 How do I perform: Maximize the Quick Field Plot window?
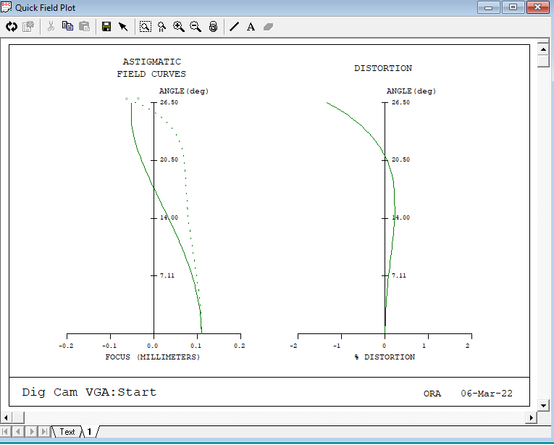pyautogui.click(x=513, y=7)
